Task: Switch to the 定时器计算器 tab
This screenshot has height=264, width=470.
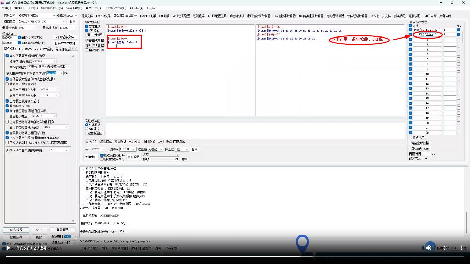Action: [x=335, y=16]
